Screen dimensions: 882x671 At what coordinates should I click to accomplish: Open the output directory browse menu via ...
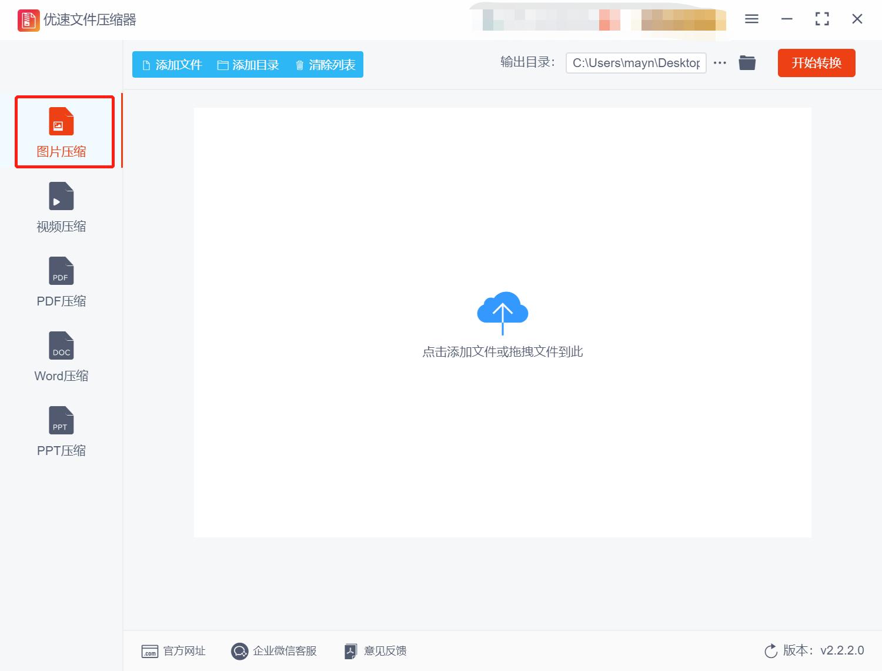coord(719,62)
